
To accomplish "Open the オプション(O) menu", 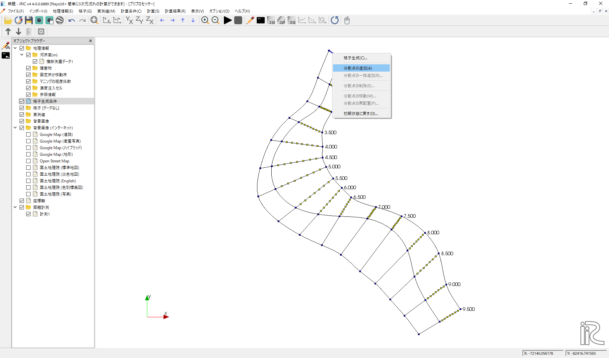I will (219, 11).
